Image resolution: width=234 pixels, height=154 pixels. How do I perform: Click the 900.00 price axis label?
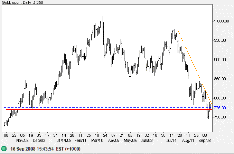click(220, 60)
